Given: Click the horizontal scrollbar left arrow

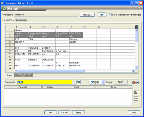Looking at the screenshot, I should tap(16, 71).
